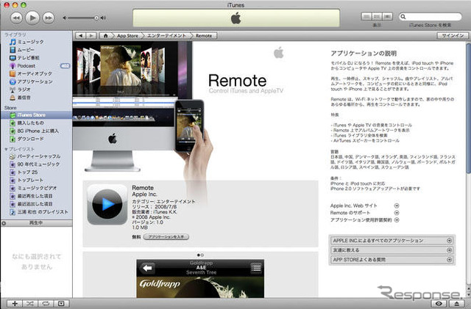The width and height of the screenshot is (471, 309).
Task: Click the Podcast unplayed count badge
Action: coord(65,66)
